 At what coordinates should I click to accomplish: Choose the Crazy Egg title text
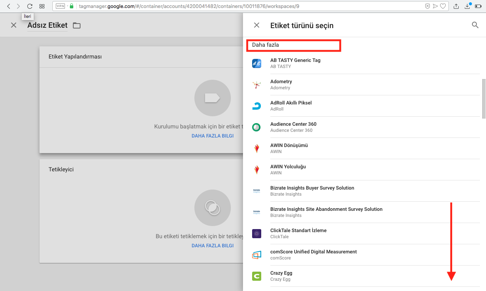[281, 273]
